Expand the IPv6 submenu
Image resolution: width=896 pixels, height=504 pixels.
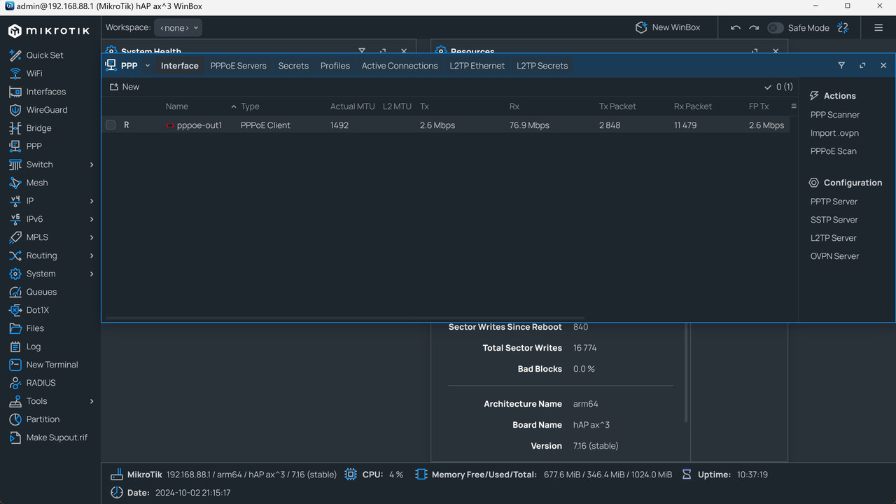tap(92, 219)
